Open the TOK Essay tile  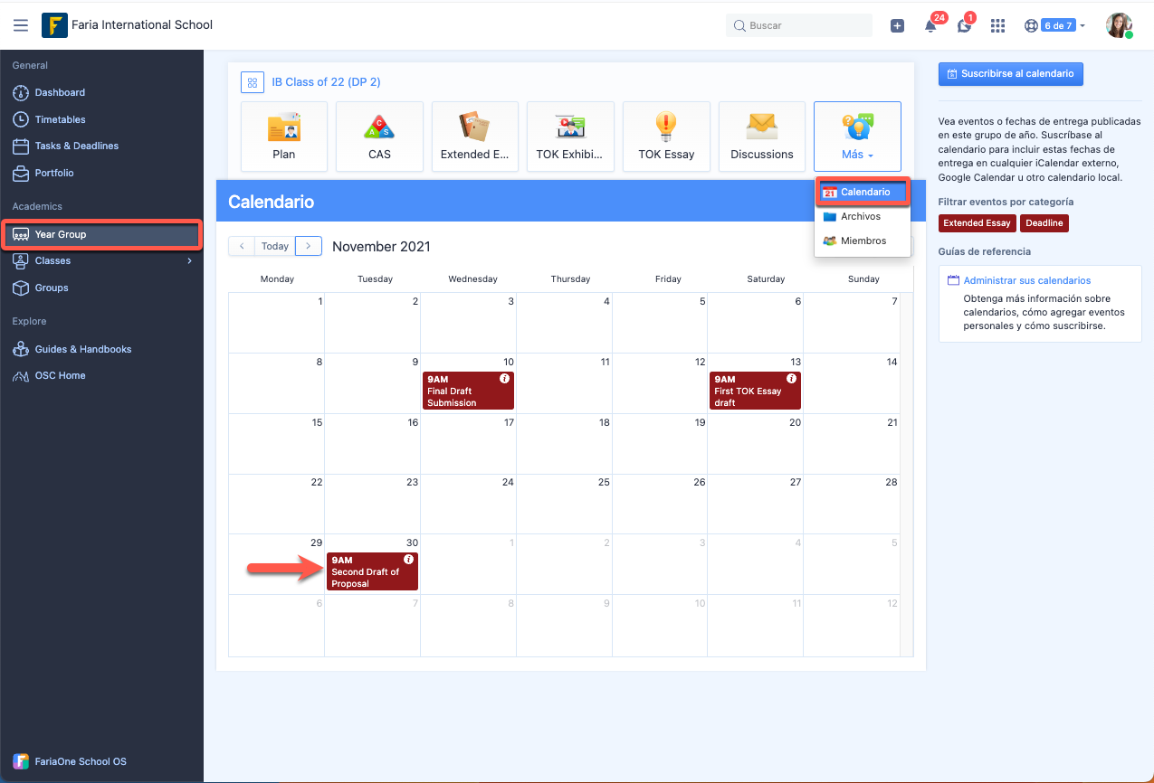tap(666, 137)
